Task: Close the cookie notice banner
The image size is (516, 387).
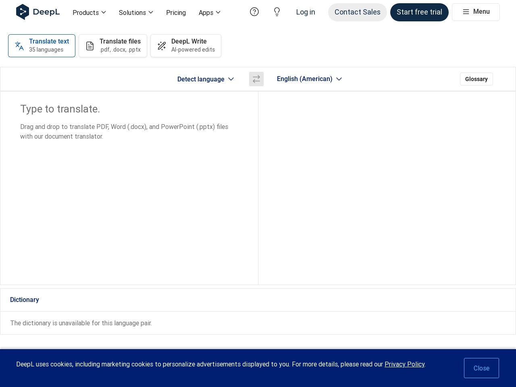Action: [x=481, y=368]
